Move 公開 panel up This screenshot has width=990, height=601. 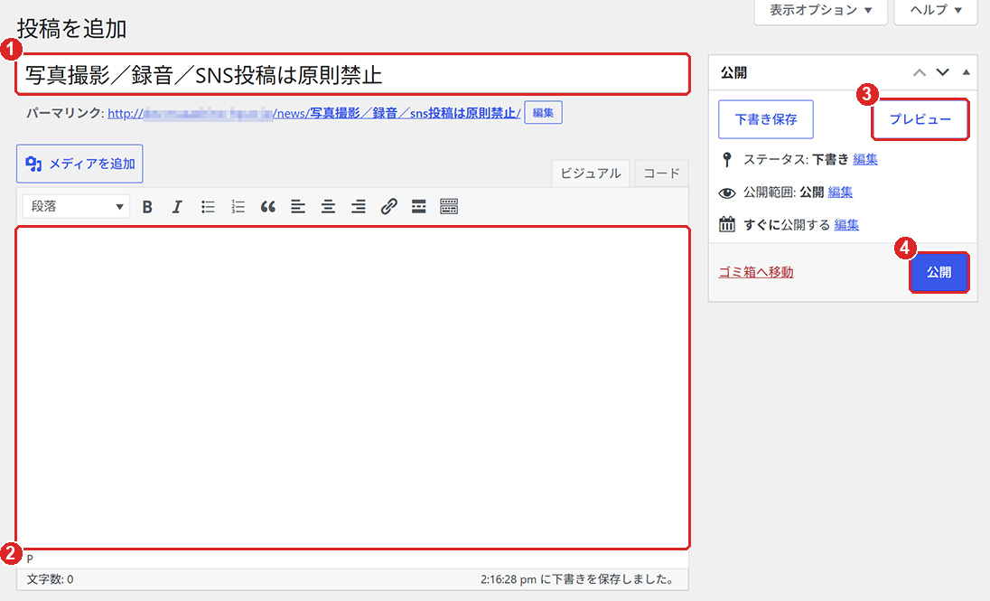(920, 72)
